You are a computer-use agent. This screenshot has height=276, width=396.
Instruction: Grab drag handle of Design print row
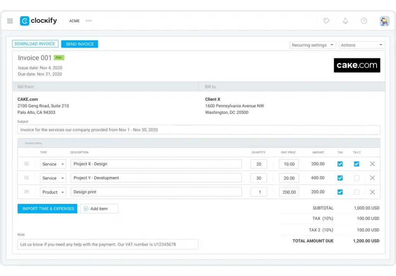pos(27,192)
